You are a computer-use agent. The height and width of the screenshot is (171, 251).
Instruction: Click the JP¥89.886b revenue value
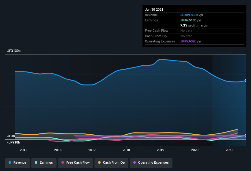(x=189, y=15)
